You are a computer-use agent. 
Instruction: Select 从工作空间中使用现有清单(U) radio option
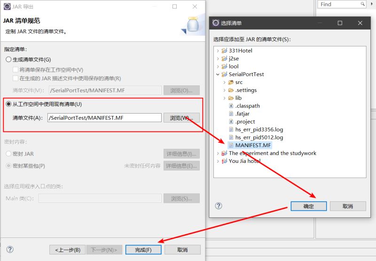[x=8, y=104]
